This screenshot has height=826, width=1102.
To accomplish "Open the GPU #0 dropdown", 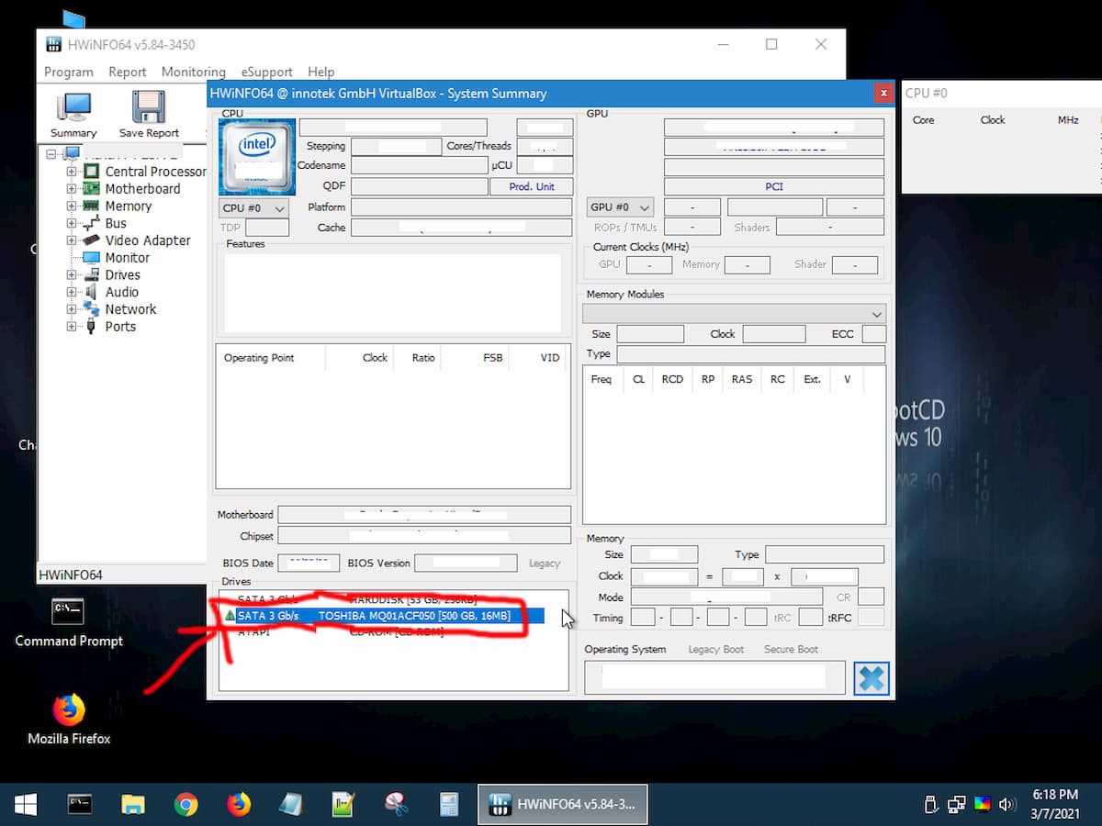I will pos(620,207).
